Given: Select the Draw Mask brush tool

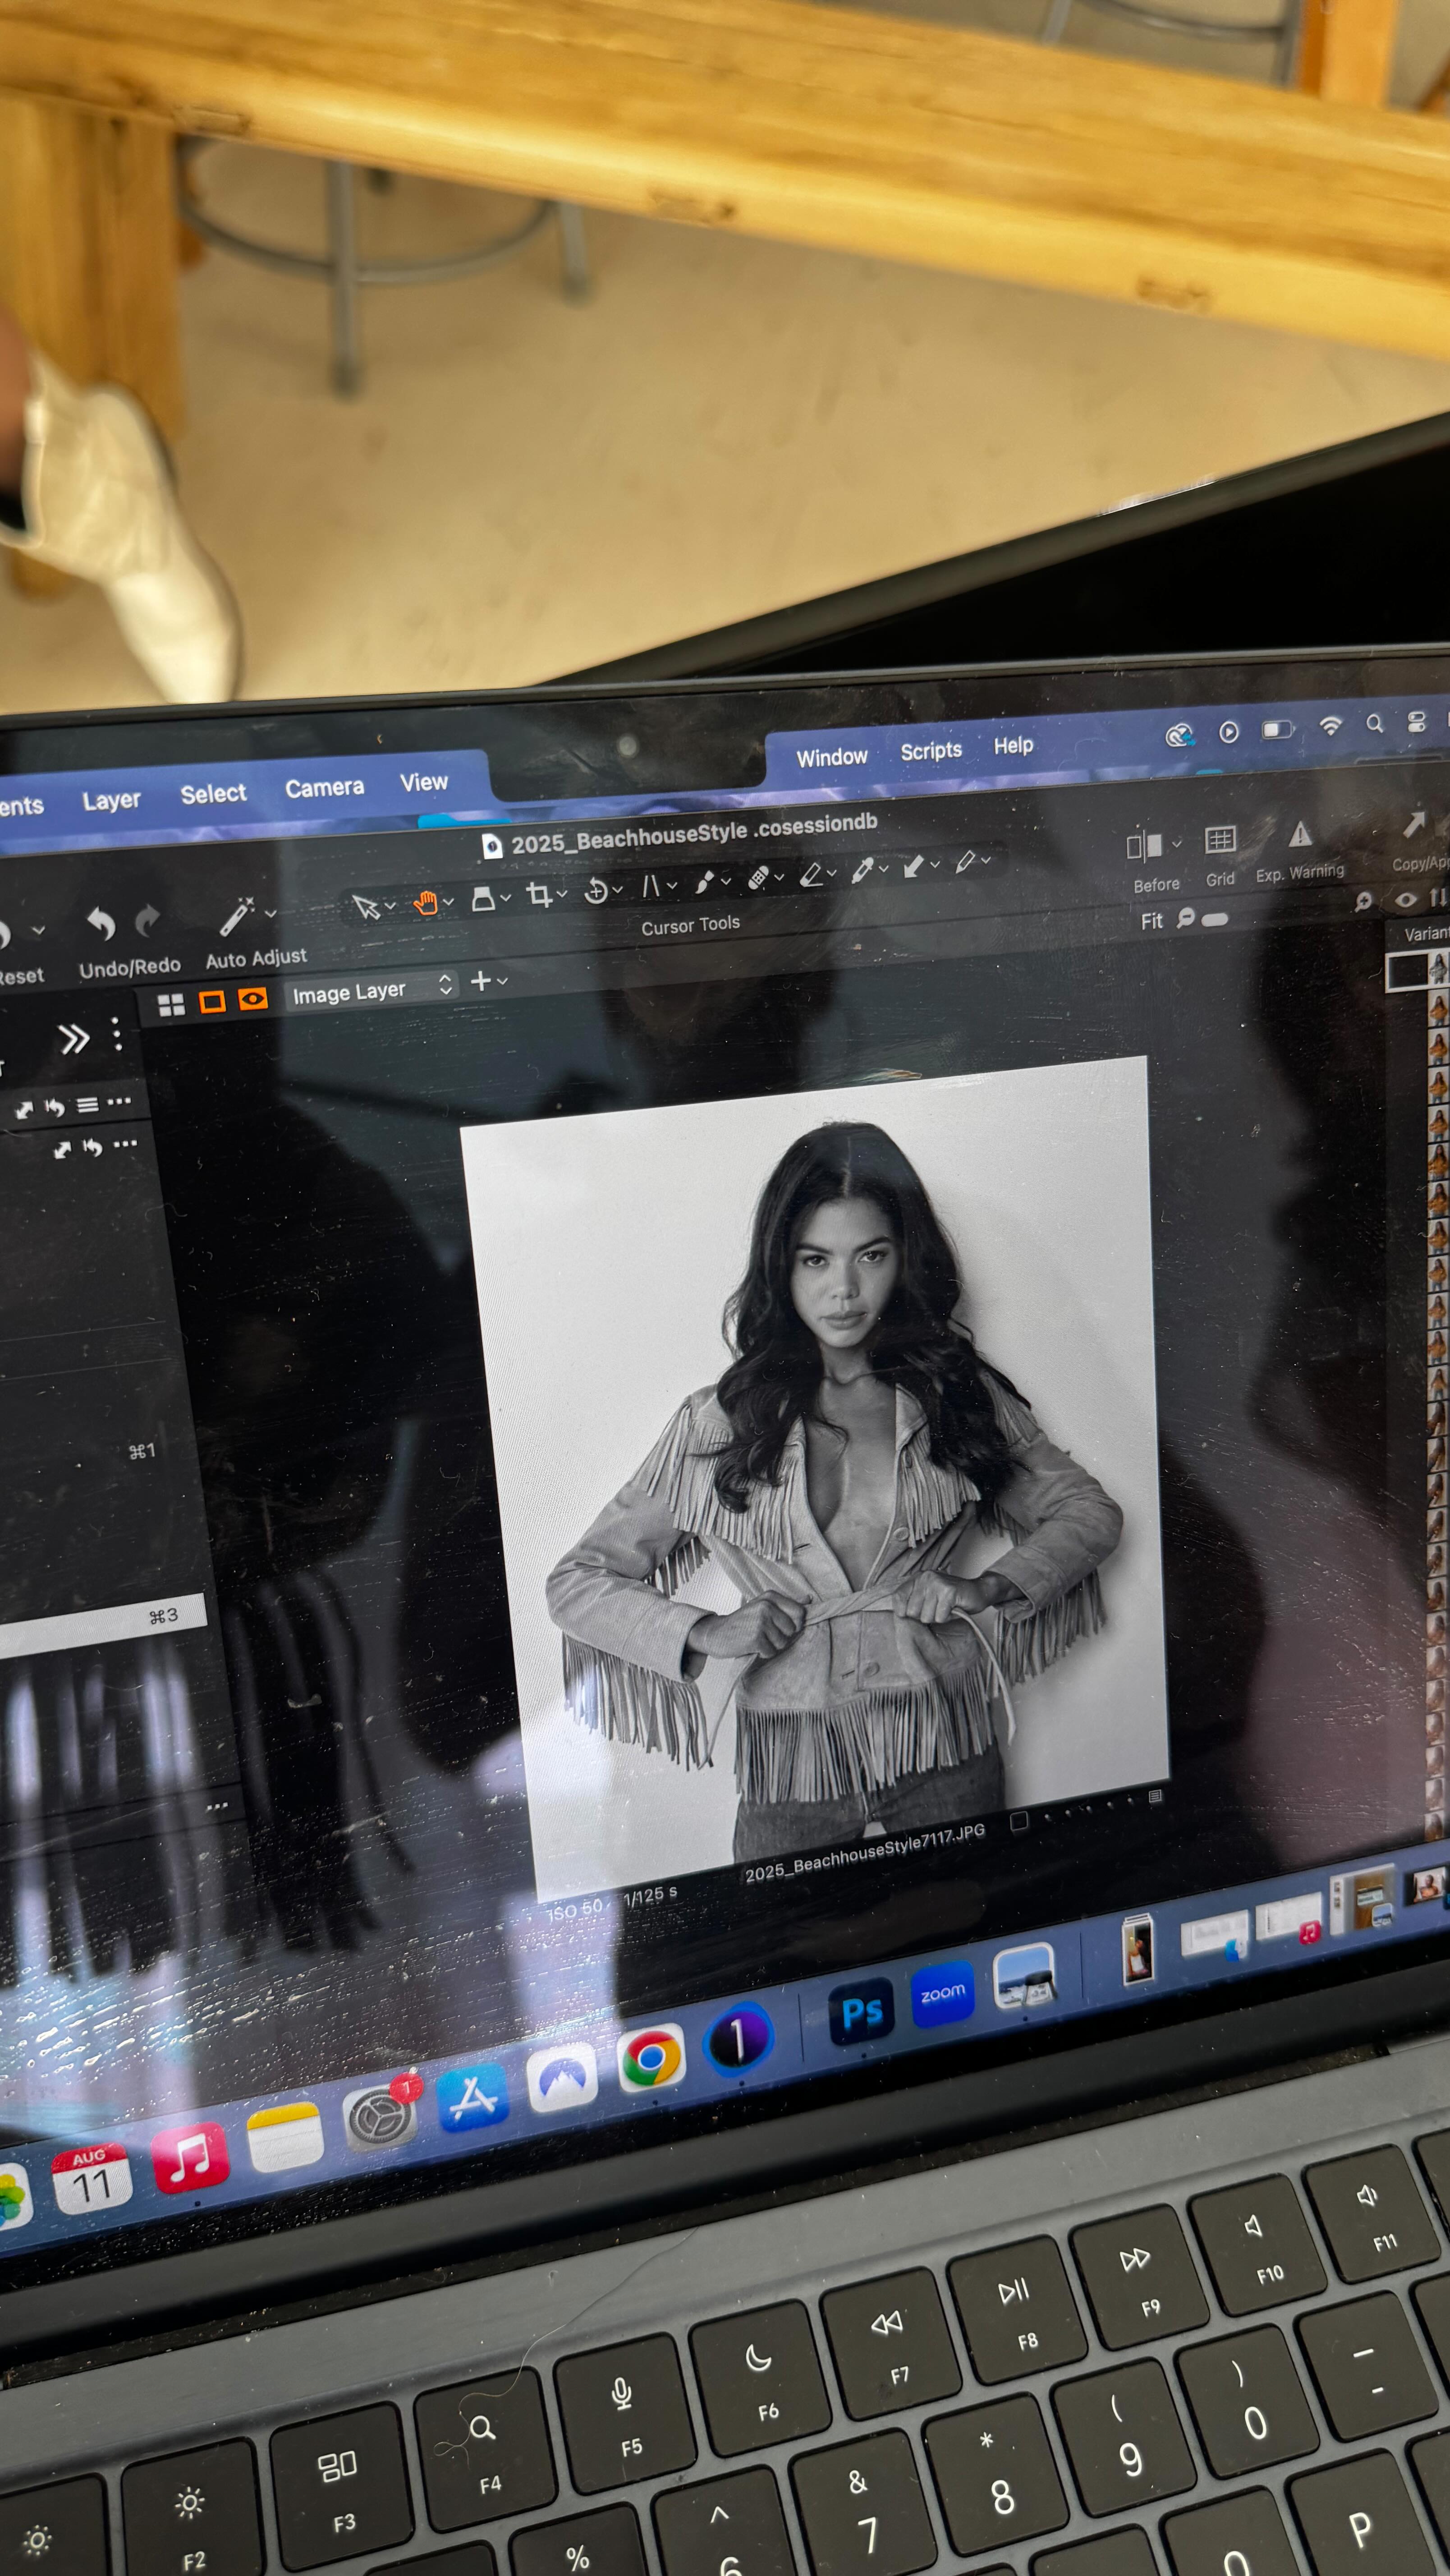Looking at the screenshot, I should point(705,881).
